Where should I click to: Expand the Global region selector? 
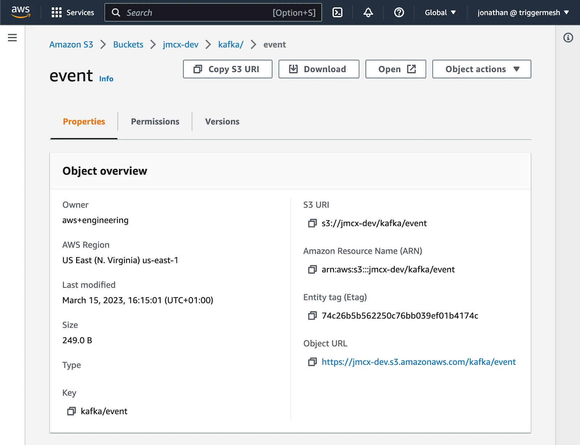440,13
